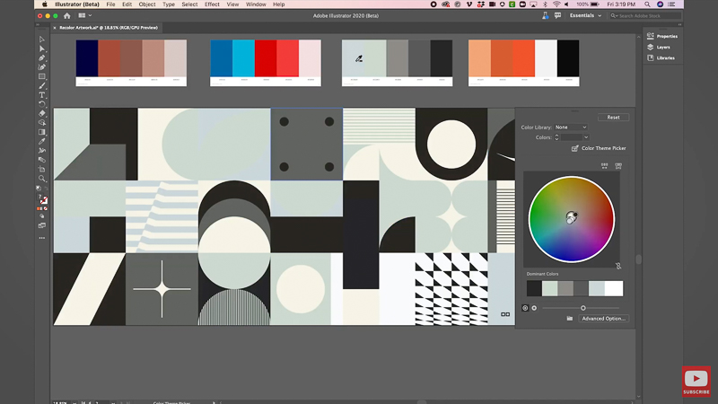Open the Layers panel
This screenshot has width=718, height=404.
click(x=662, y=47)
